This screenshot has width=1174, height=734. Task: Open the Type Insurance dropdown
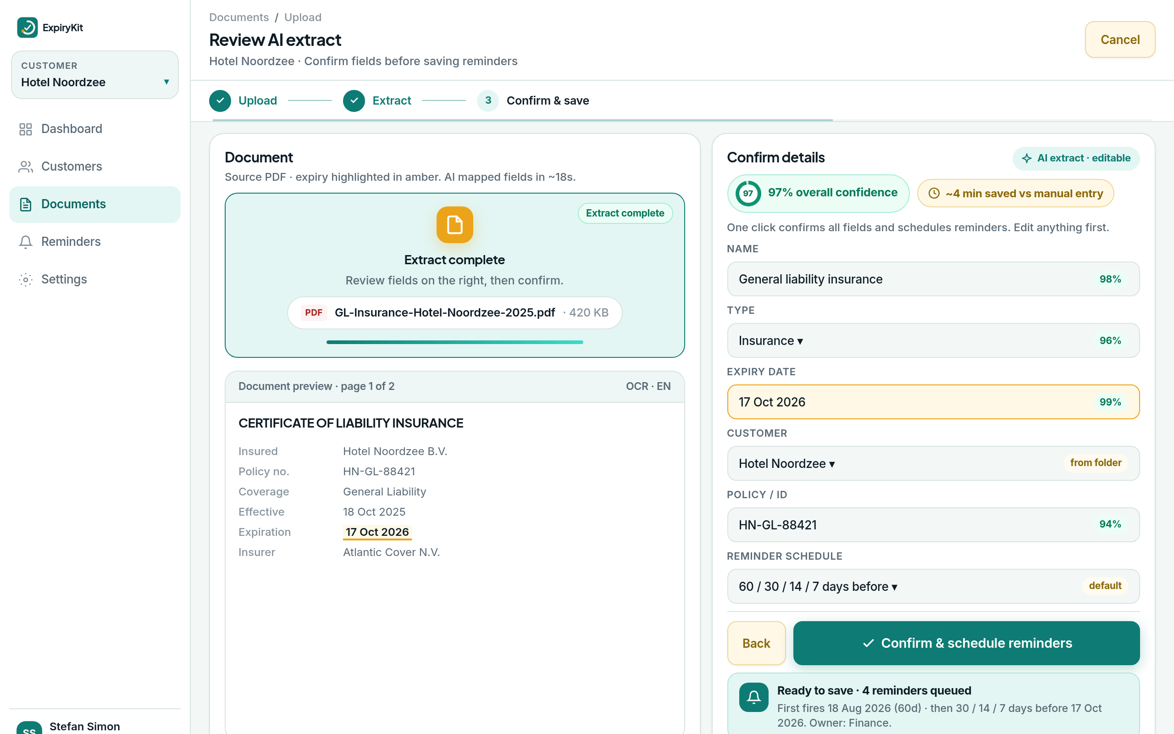pos(933,341)
